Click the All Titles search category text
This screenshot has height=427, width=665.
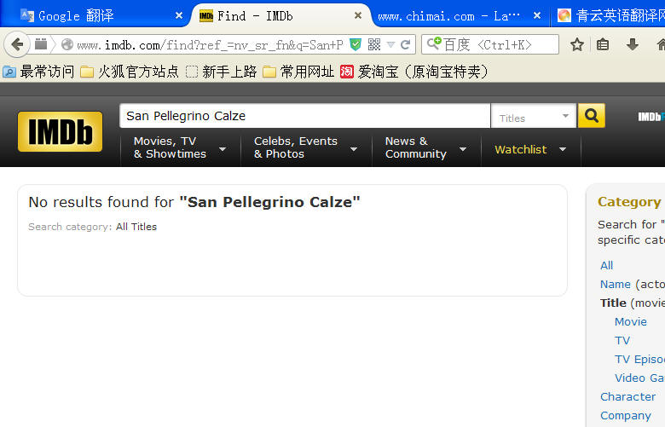pyautogui.click(x=136, y=227)
